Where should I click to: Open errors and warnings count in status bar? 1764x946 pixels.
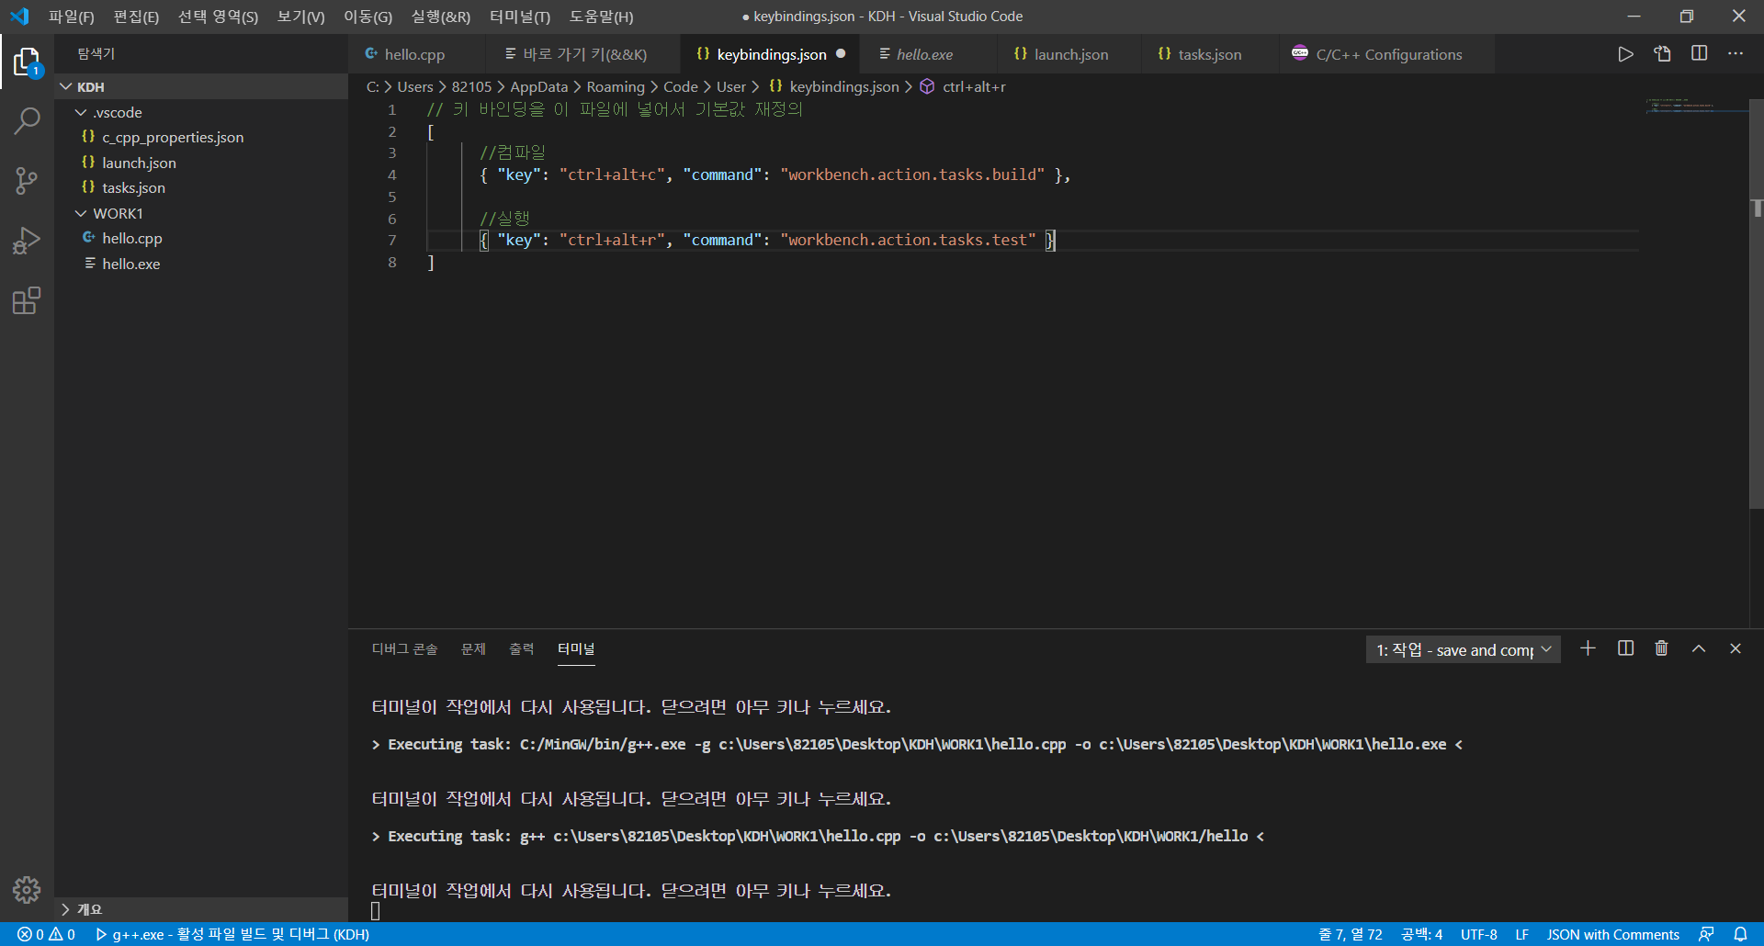pyautogui.click(x=46, y=934)
